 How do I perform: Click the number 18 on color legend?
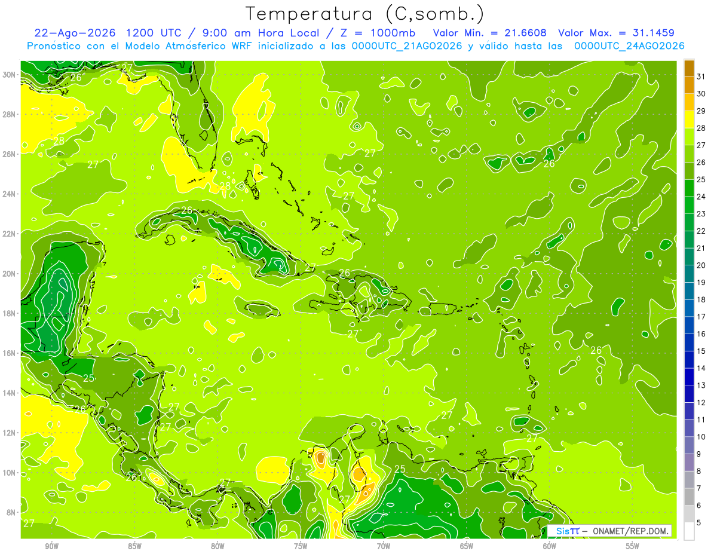coord(701,299)
